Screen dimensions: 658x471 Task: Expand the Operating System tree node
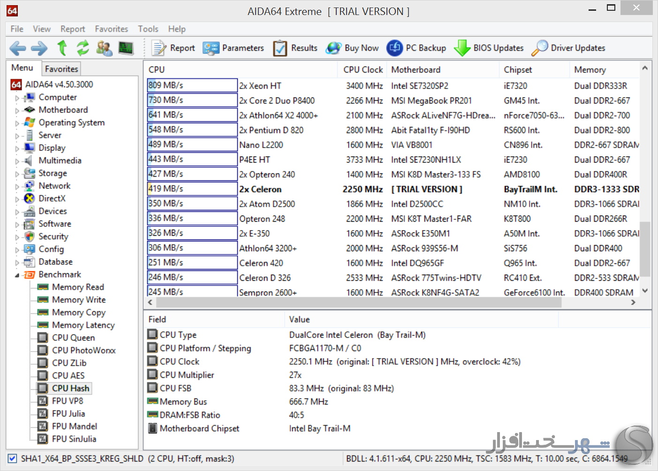coord(17,123)
